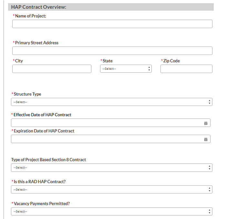Click the Zip Code input box
The width and height of the screenshot is (226, 219).
tap(186, 69)
